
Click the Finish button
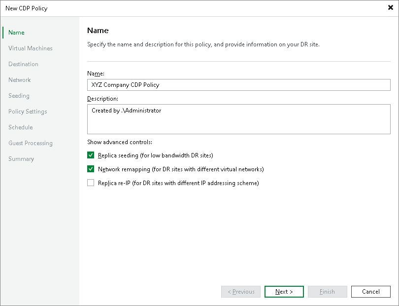(327, 291)
